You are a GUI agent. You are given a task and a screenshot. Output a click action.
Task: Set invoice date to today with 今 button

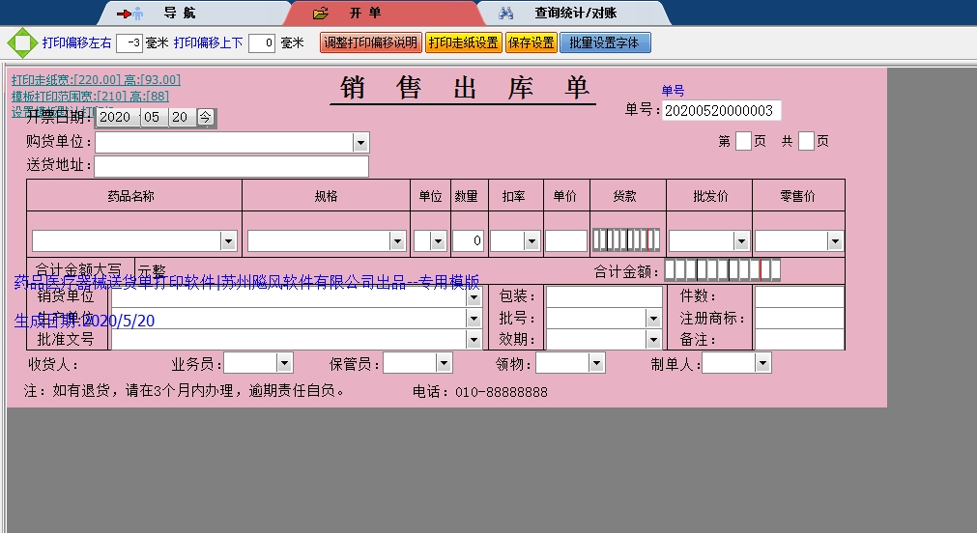206,117
